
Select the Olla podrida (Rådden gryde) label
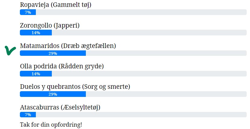pos(62,66)
